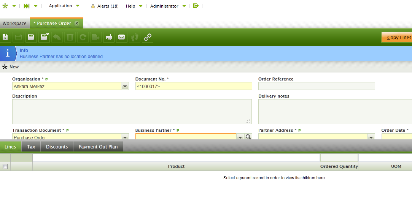
Task: Open the Help menu dropdown
Action: coord(141,6)
